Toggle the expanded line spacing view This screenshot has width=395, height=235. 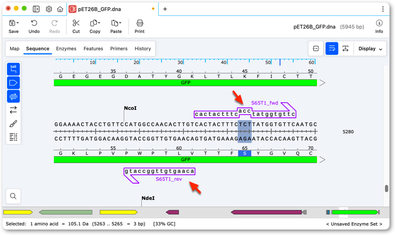pos(346,48)
